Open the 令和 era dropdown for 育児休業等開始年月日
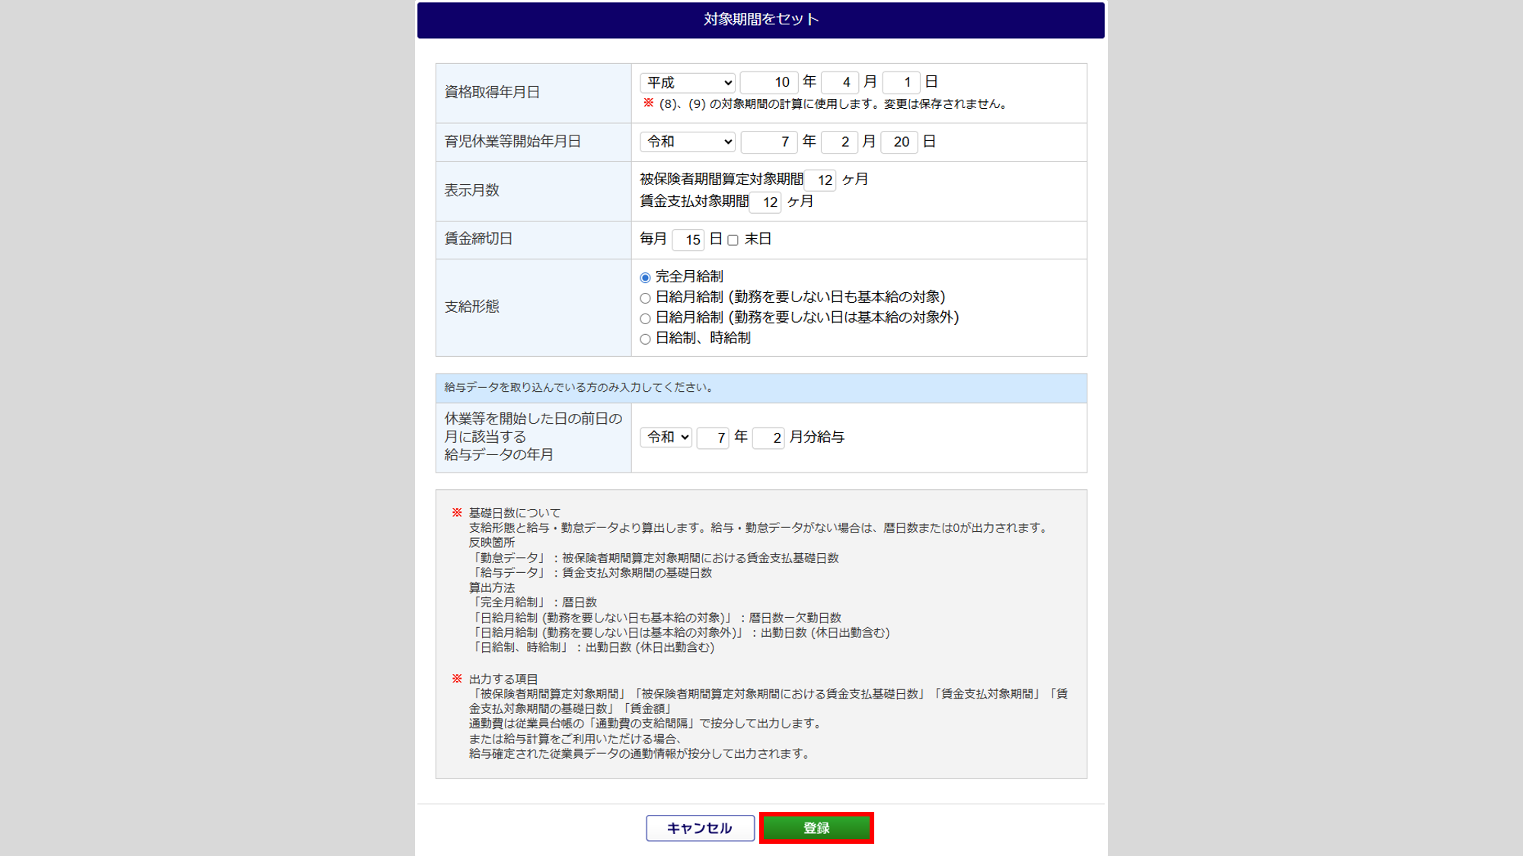This screenshot has width=1523, height=856. (688, 142)
